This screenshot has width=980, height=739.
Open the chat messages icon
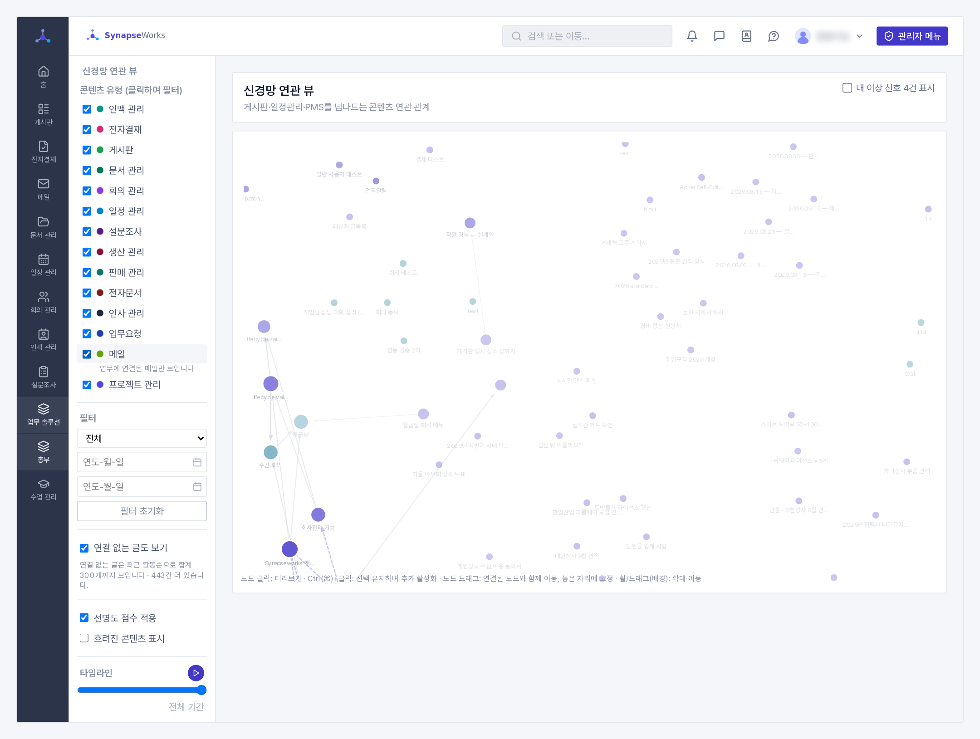point(719,36)
